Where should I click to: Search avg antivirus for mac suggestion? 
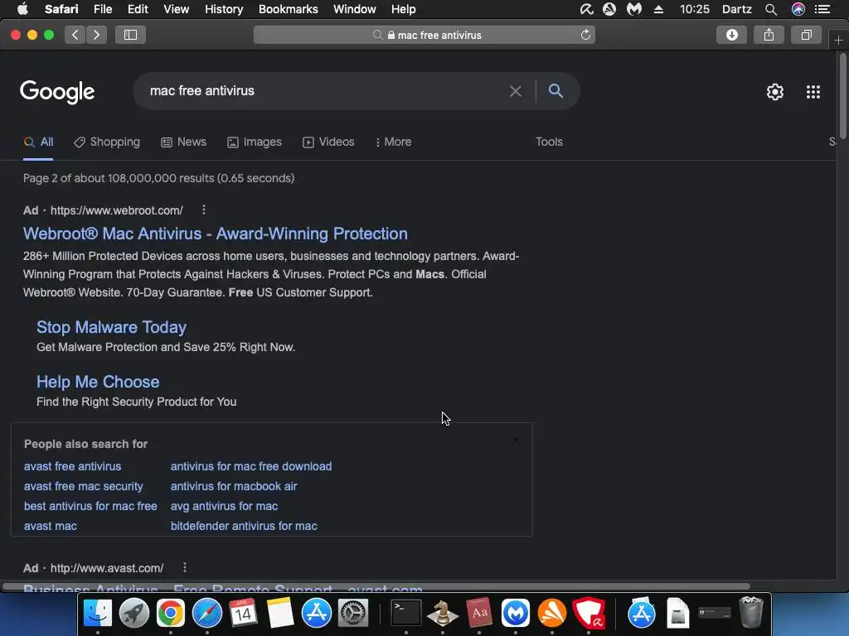(224, 506)
